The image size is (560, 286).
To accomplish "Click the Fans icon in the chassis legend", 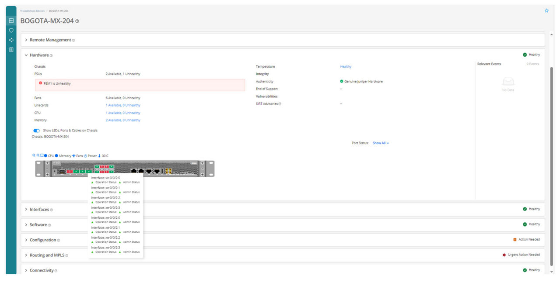I will pyautogui.click(x=74, y=155).
